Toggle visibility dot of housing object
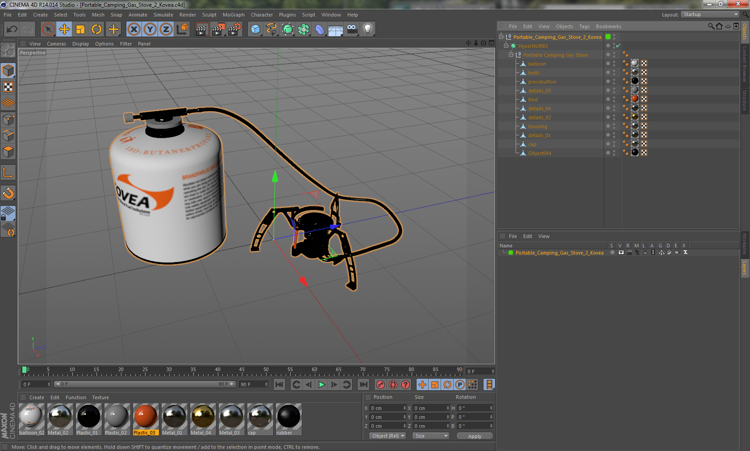 click(x=608, y=126)
